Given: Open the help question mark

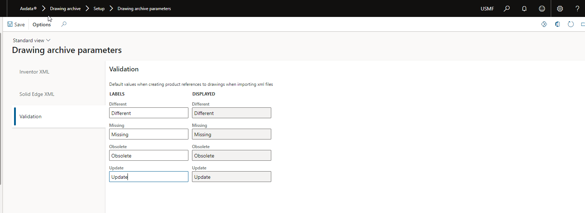Looking at the screenshot, I should click(577, 8).
